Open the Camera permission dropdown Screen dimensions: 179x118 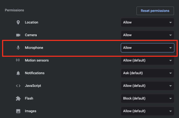tap(148, 35)
